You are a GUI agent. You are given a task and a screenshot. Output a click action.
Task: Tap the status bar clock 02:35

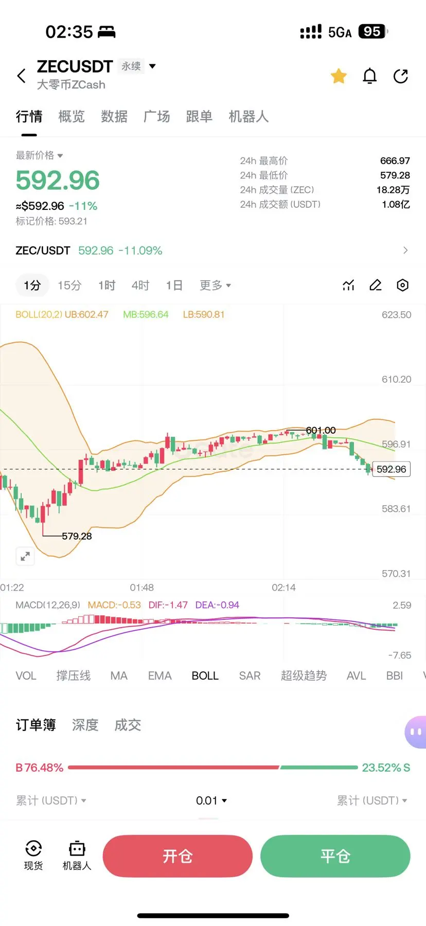[x=69, y=32]
